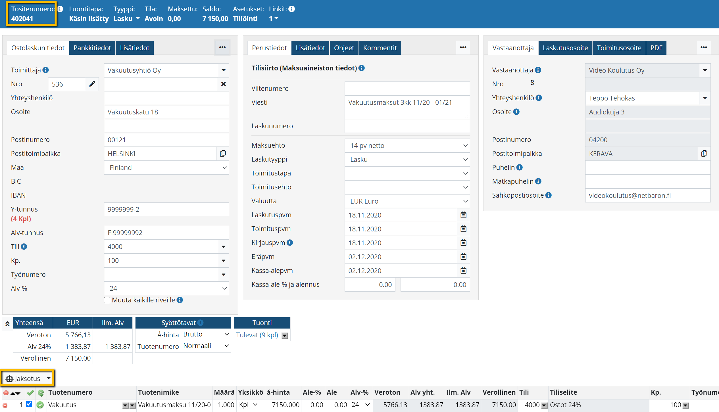This screenshot has width=719, height=412.
Task: Expand the Maksuehto 14 pv netto dropdown
Action: point(407,145)
